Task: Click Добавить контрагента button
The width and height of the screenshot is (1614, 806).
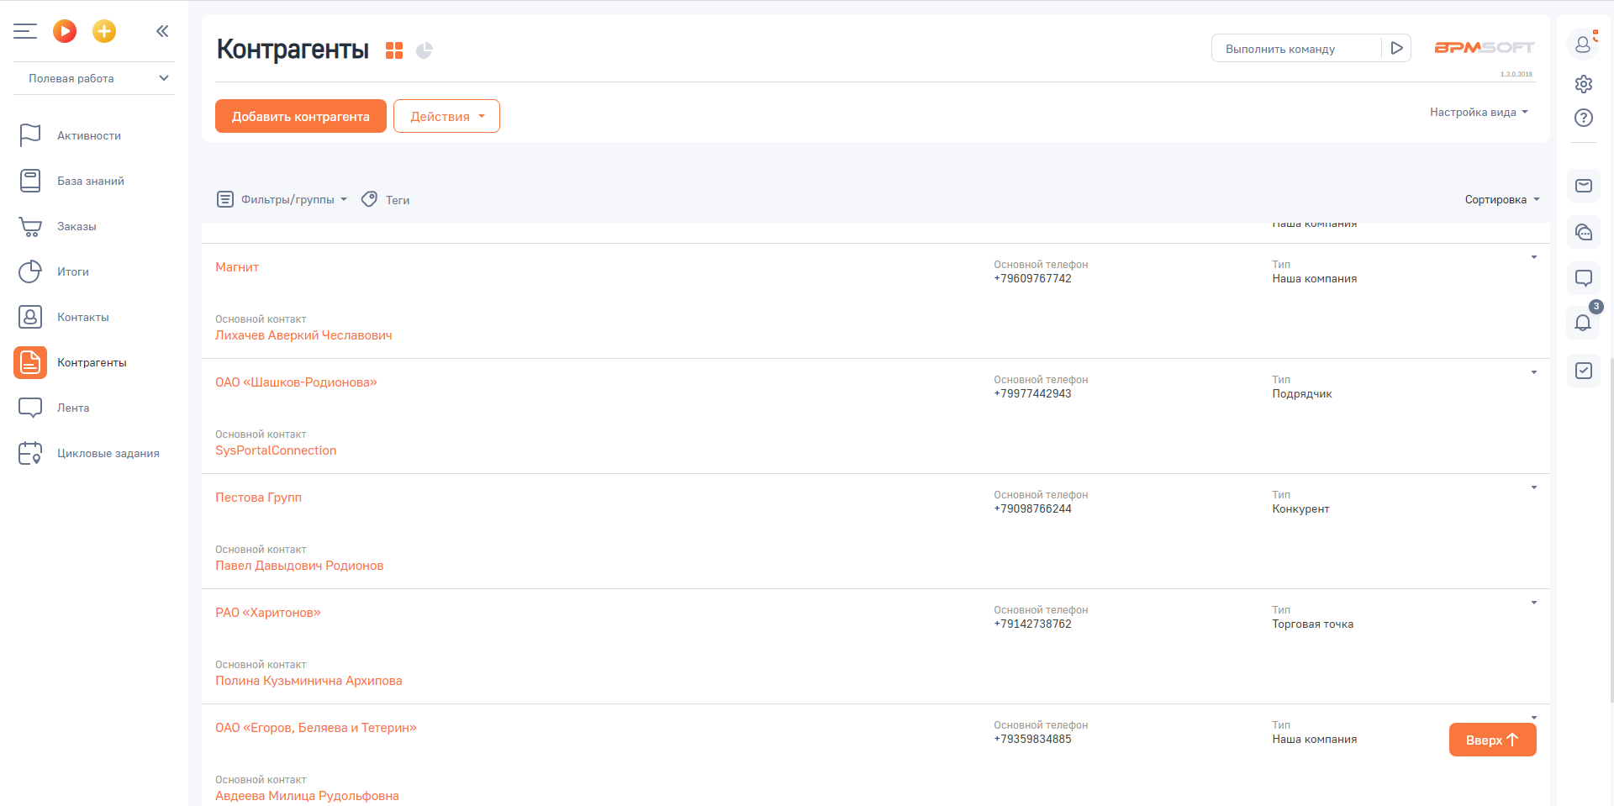Action: tap(301, 116)
